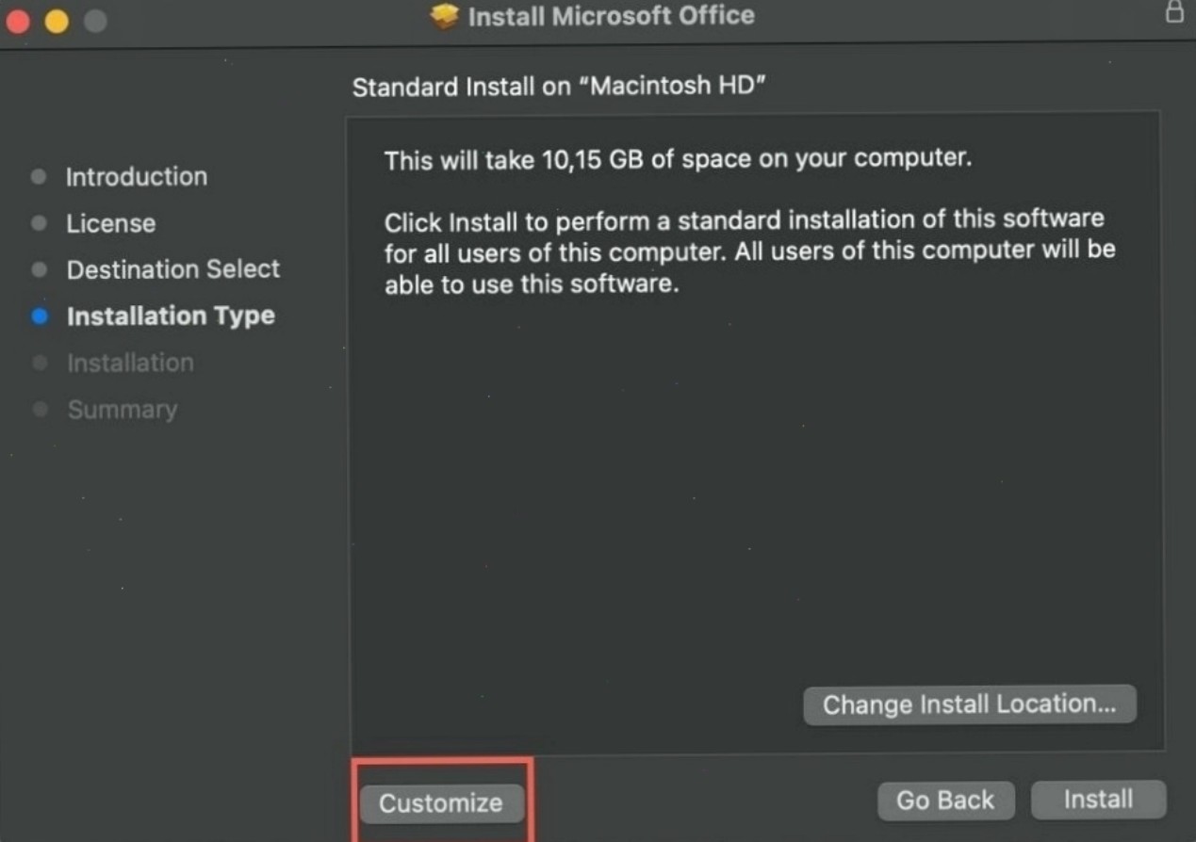Viewport: 1196px width, 842px height.
Task: Go Back to previous installer step
Action: 945,801
